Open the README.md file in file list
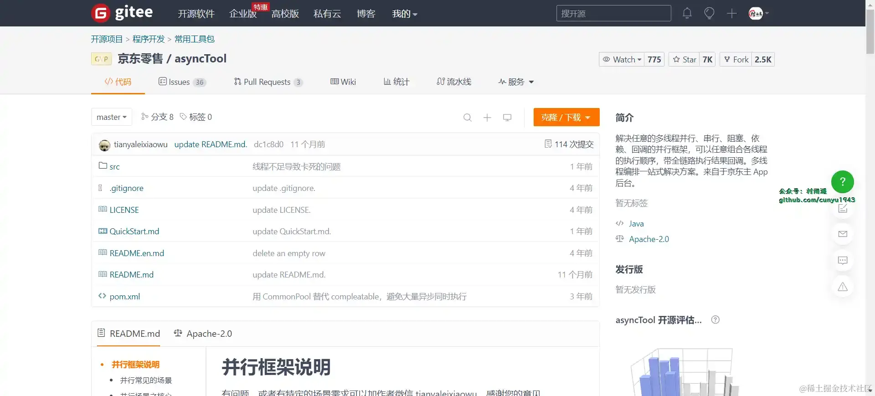 click(132, 275)
